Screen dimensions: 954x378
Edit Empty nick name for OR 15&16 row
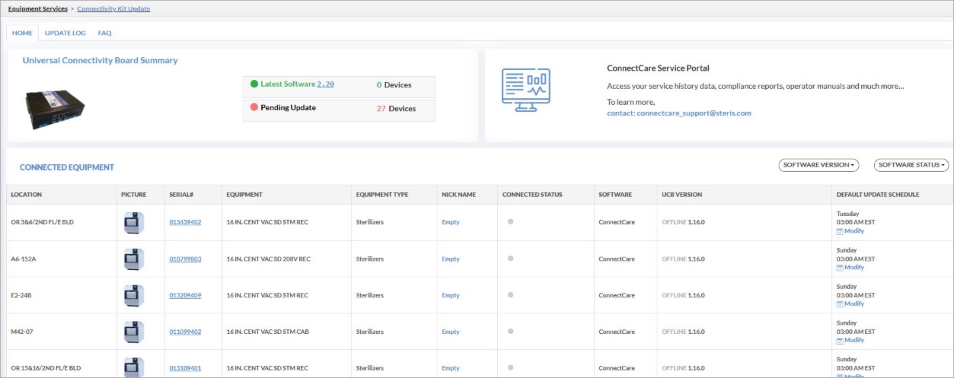pos(451,368)
